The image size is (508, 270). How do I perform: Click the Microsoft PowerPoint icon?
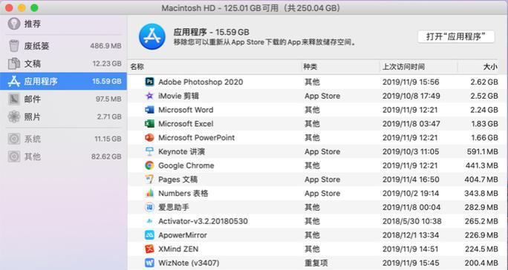tap(149, 137)
